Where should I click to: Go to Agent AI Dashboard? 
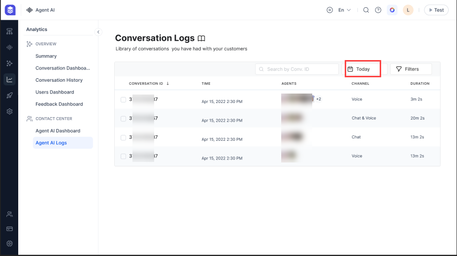coord(58,131)
